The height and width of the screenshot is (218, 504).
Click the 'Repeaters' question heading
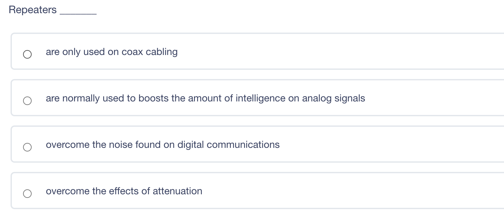[33, 10]
